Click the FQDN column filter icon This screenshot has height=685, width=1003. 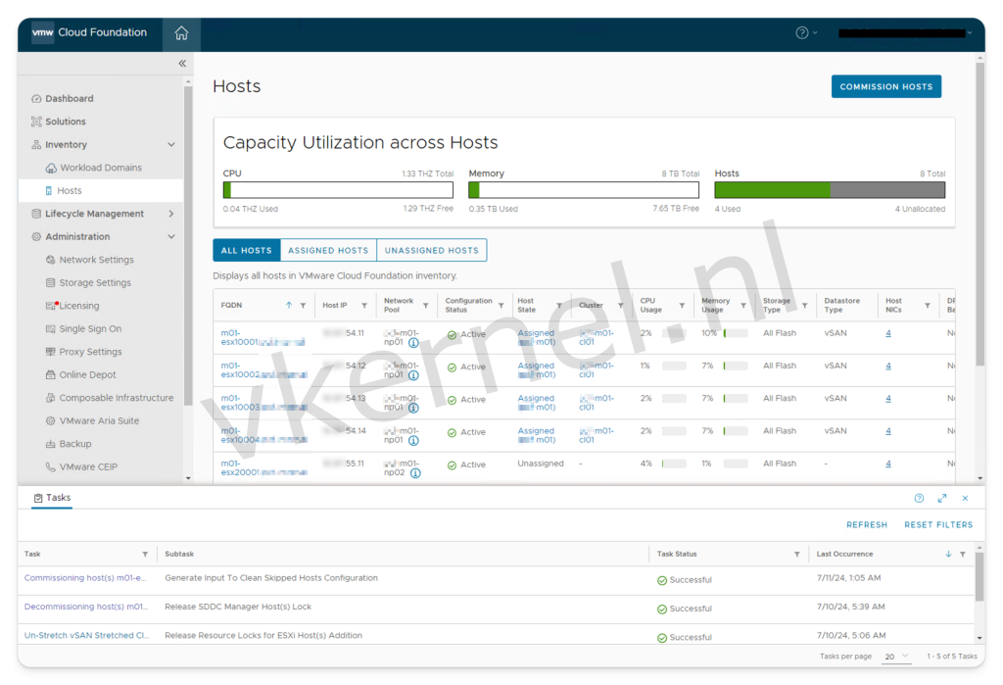point(303,306)
